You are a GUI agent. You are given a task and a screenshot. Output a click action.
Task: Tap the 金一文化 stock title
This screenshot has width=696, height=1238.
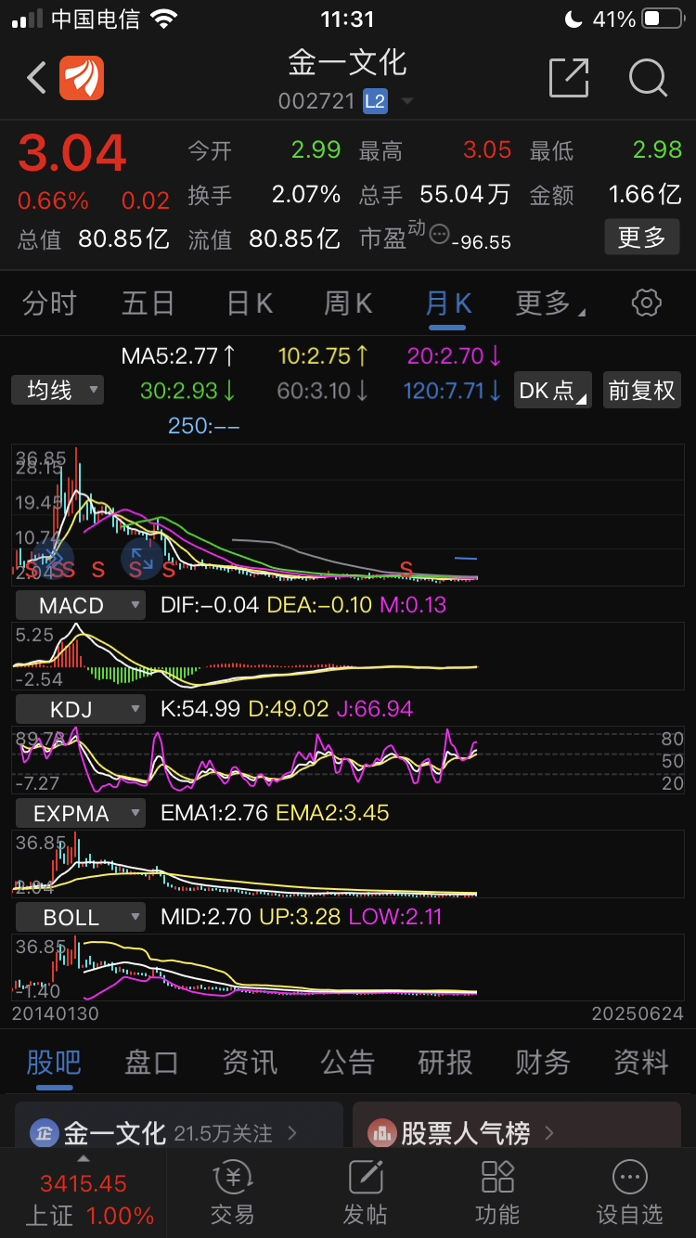(347, 63)
